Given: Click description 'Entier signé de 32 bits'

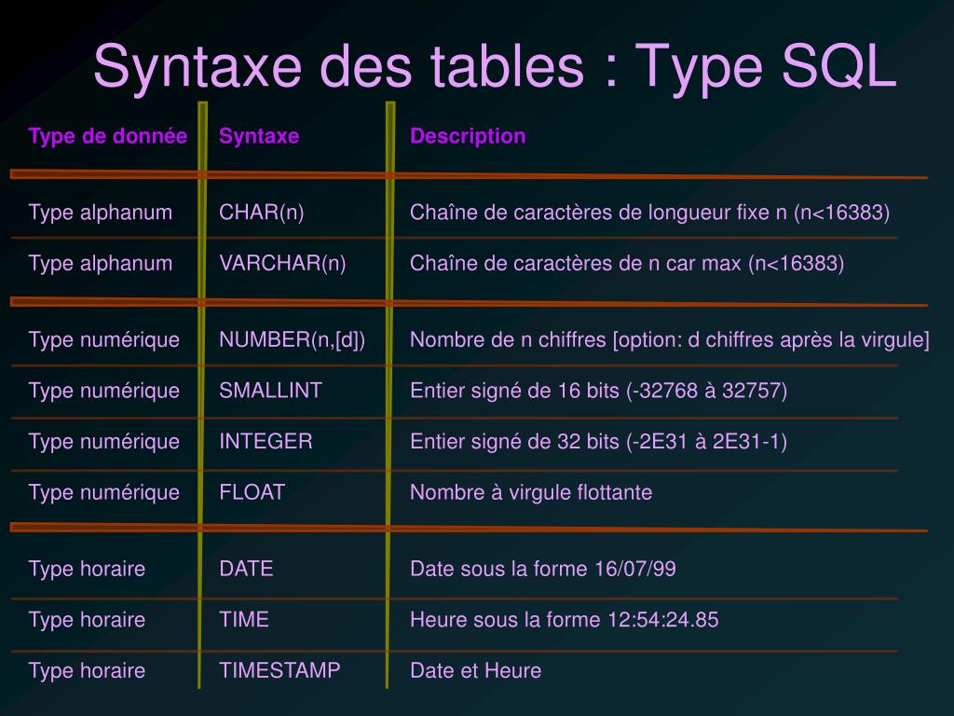Looking at the screenshot, I should 514,443.
